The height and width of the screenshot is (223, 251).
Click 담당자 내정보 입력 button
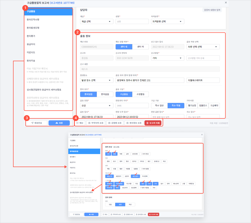click(212, 10)
